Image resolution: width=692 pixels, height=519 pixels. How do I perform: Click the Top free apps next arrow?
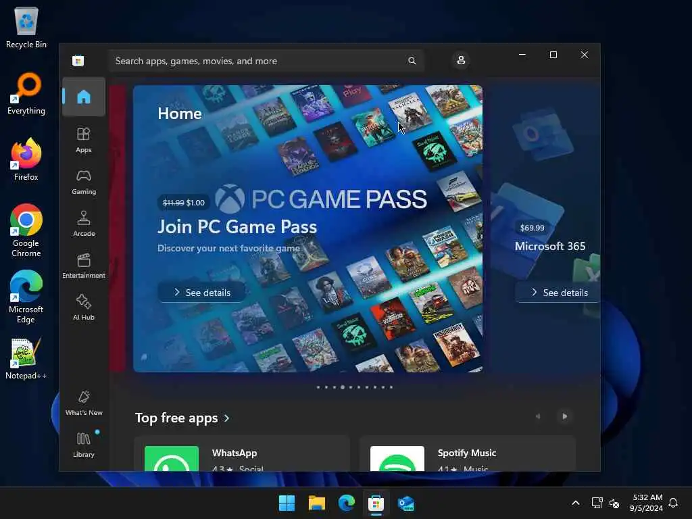[564, 416]
